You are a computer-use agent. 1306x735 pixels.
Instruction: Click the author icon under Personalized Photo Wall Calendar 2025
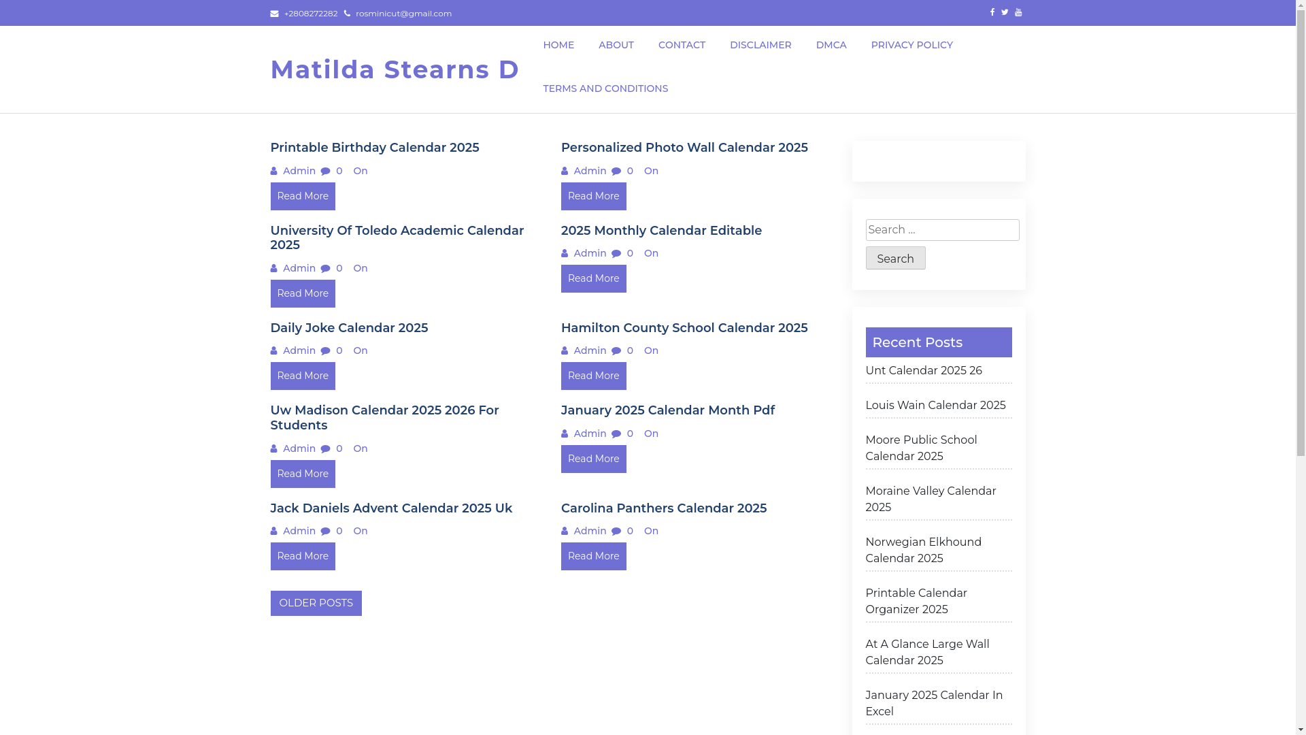(x=565, y=171)
